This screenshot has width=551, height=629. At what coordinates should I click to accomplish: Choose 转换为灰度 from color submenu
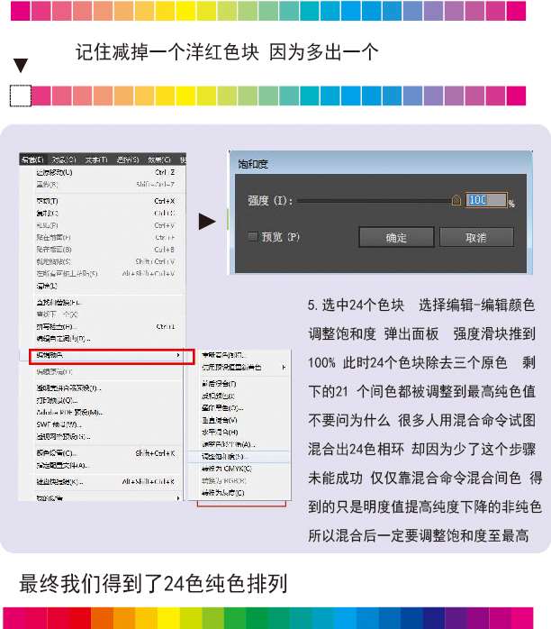click(222, 493)
